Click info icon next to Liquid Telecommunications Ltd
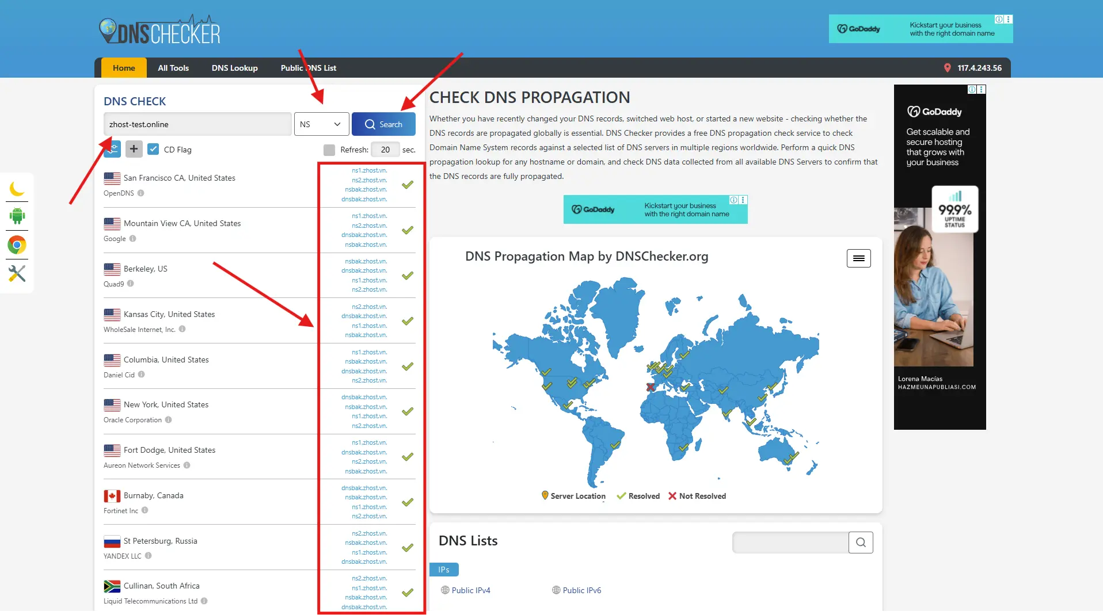Screen dimensions: 1103x615 coord(204,601)
